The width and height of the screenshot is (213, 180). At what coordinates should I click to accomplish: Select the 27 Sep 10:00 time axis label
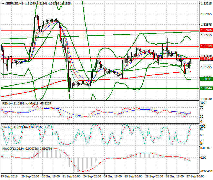pos(196,176)
